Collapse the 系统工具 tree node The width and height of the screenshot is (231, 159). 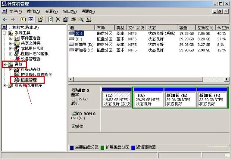pos(4,33)
